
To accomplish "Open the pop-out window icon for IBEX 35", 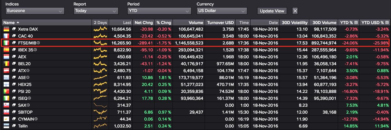I will coord(14,50).
